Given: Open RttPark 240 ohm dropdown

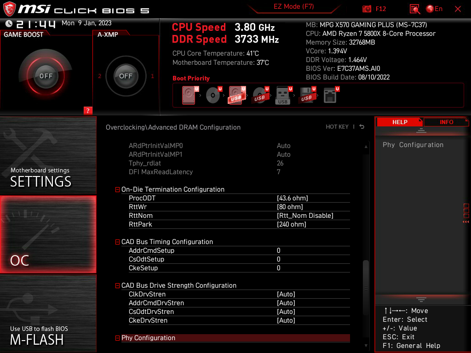Looking at the screenshot, I should pyautogui.click(x=291, y=224).
